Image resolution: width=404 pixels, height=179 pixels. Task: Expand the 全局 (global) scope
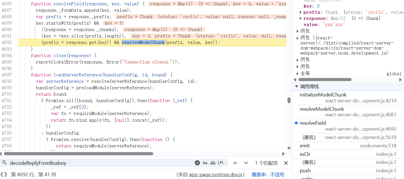[298, 74]
